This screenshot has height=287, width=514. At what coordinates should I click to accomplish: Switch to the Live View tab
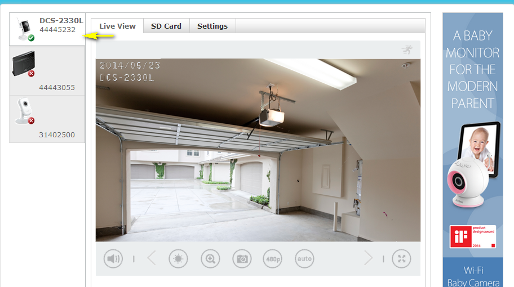[117, 26]
